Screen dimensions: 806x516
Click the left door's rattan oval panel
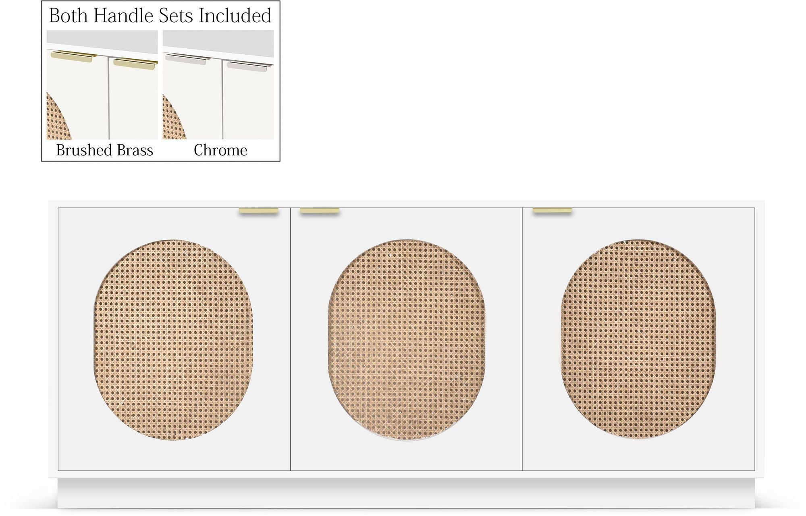click(x=173, y=340)
